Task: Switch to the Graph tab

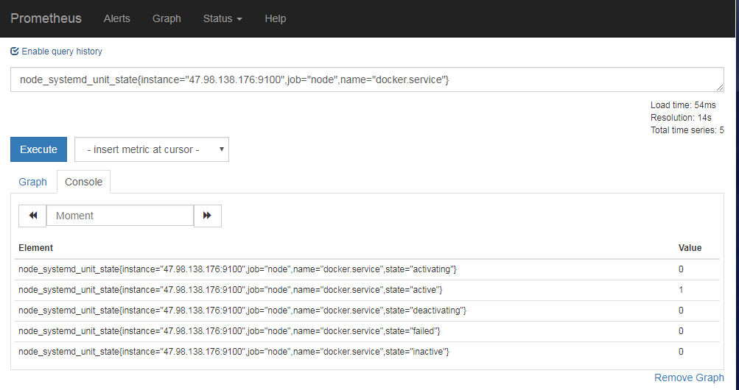Action: (x=32, y=182)
